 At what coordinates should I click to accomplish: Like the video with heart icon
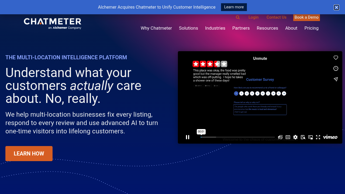tap(336, 58)
